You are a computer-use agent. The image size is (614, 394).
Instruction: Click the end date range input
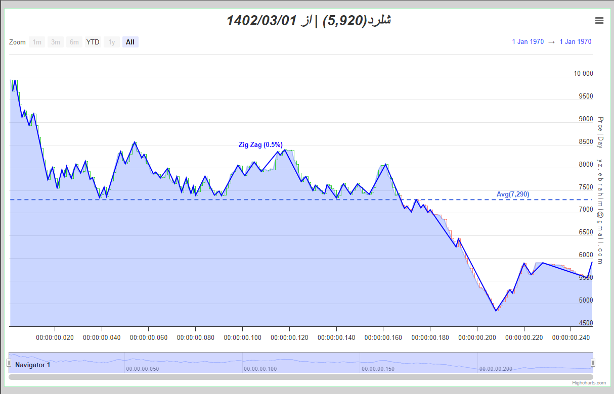pos(576,42)
